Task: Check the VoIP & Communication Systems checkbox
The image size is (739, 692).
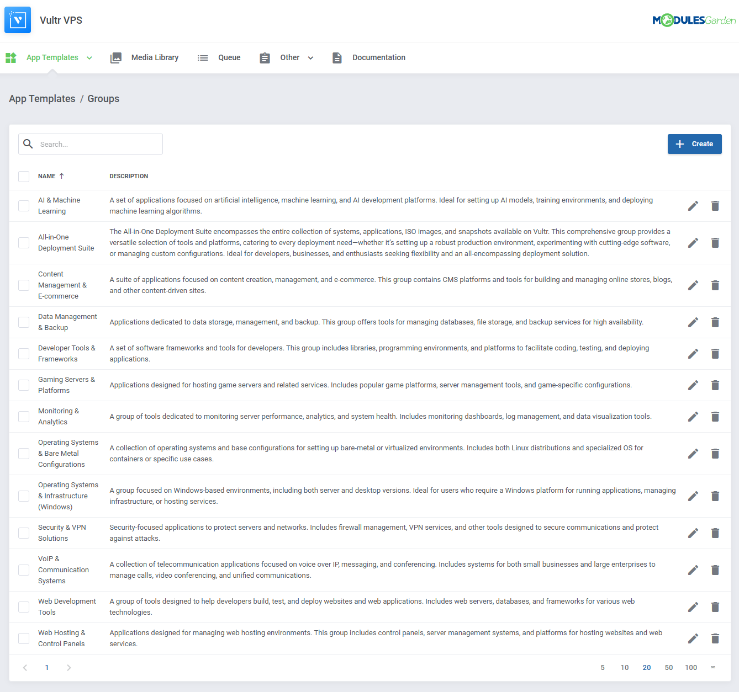Action: pos(24,569)
